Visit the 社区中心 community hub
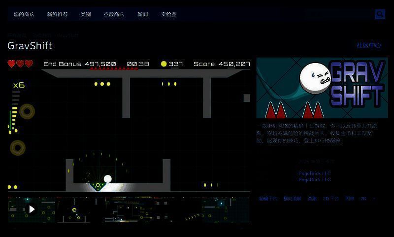Screen dimensions: 394x237 (369, 45)
